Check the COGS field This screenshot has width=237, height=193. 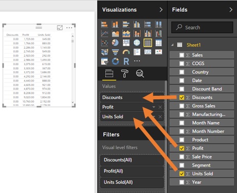click(182, 63)
